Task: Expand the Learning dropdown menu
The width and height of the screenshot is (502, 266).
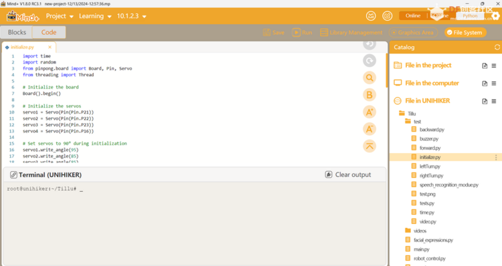Action: coord(95,16)
